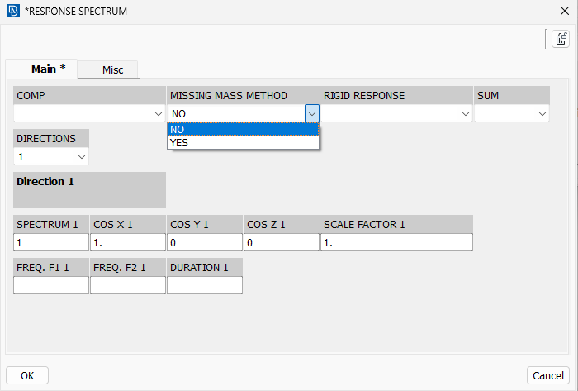Image resolution: width=578 pixels, height=391 pixels.
Task: Click the DURATION 1 label
Action: (x=199, y=267)
